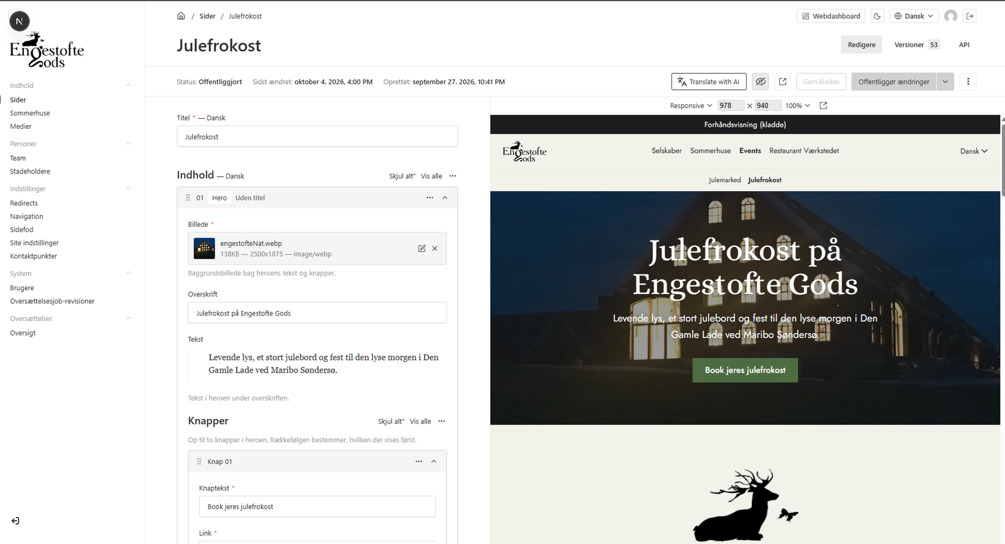This screenshot has width=1005, height=544.
Task: Switch to the Redigere tab
Action: [861, 45]
